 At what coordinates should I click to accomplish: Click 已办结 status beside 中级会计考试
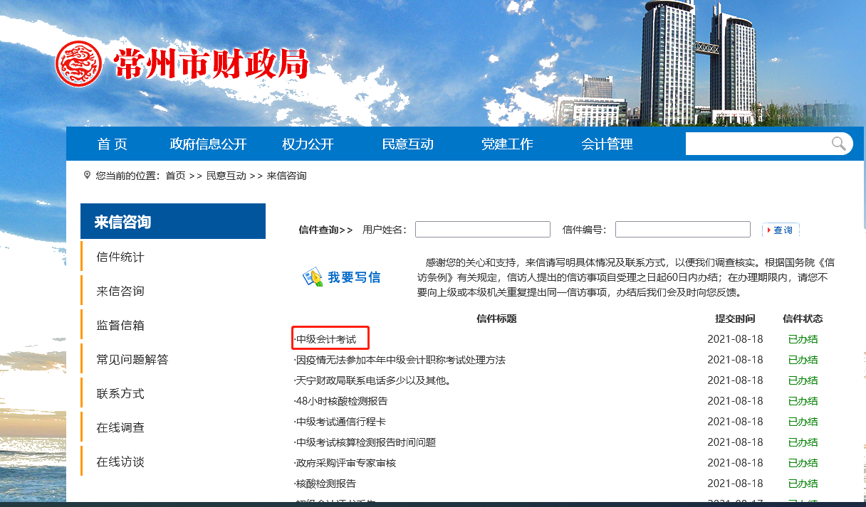pos(803,338)
